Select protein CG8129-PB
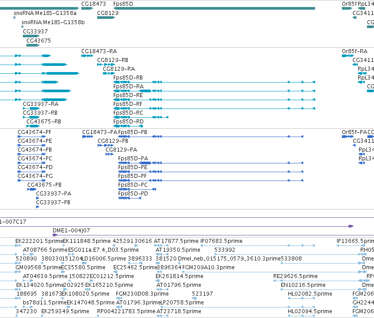Screen dimensions: 374x318 pos(105,145)
